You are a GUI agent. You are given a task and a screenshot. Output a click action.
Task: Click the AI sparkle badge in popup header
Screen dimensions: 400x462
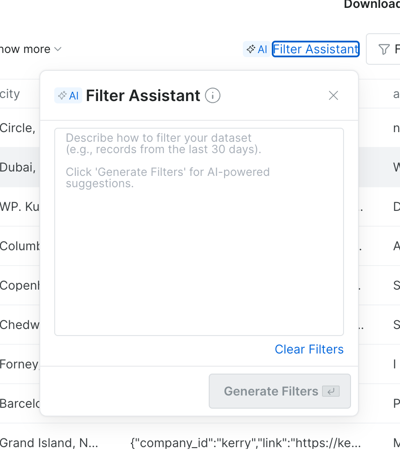(68, 95)
